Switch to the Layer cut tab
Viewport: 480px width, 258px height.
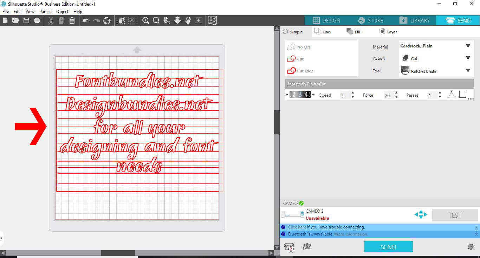(388, 32)
